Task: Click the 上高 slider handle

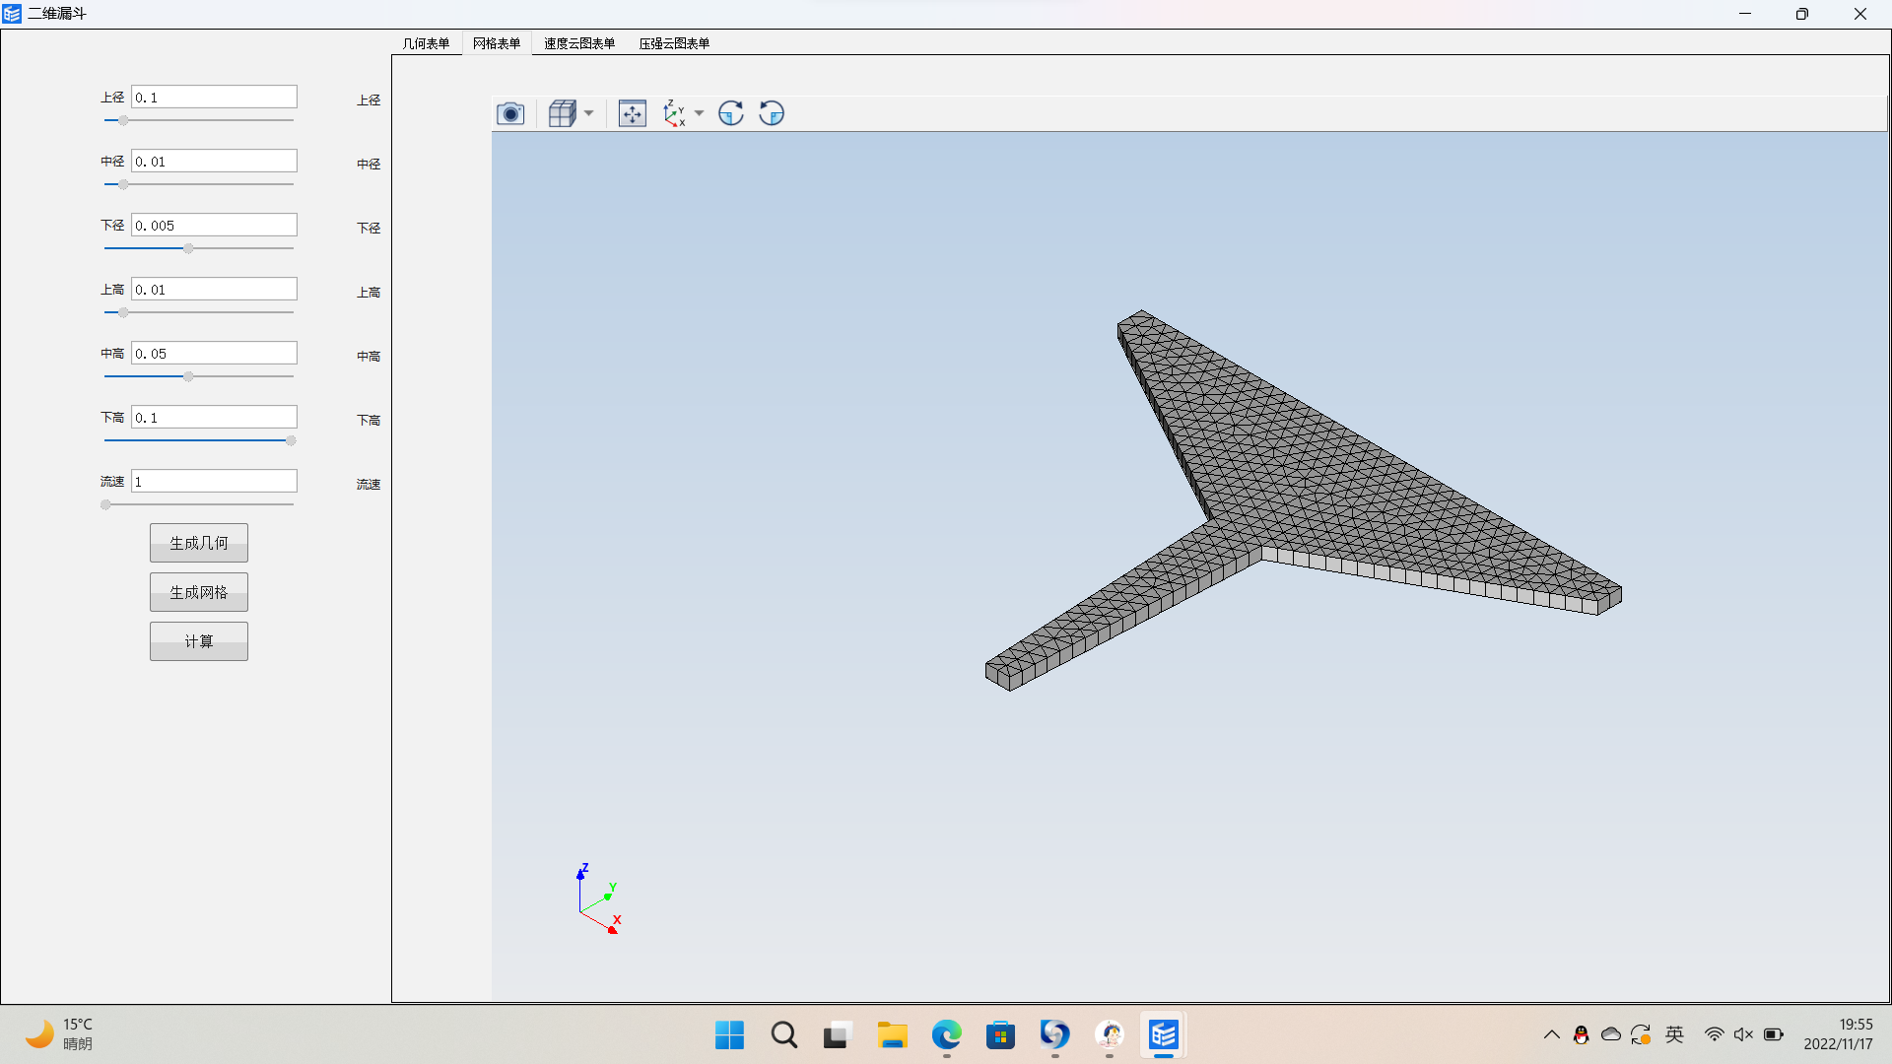Action: (x=123, y=312)
